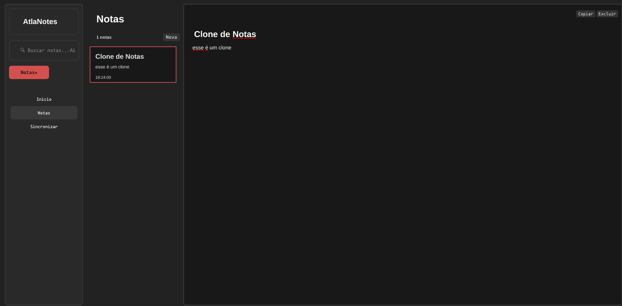Click the 18:24:00 timestamp on the note card
This screenshot has height=306, width=622.
tap(103, 77)
